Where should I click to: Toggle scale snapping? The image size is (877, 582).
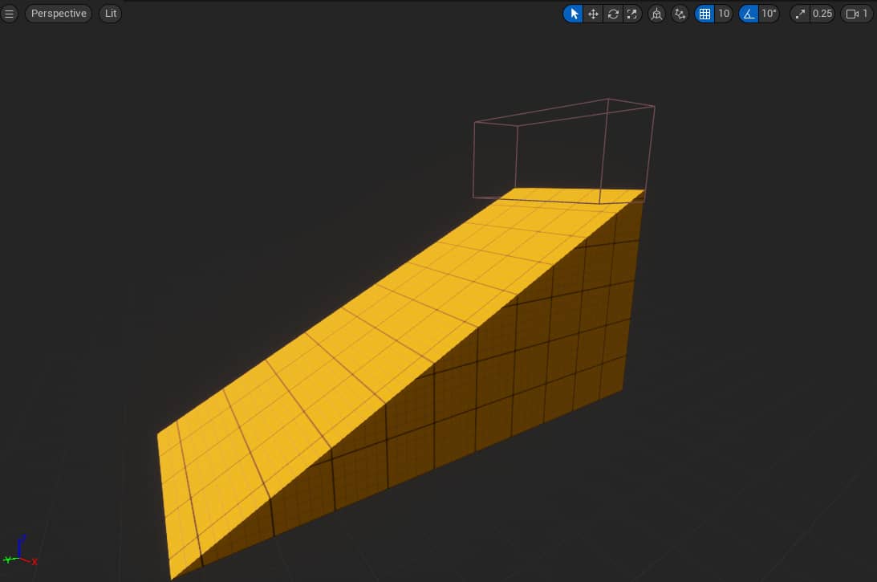tap(800, 14)
